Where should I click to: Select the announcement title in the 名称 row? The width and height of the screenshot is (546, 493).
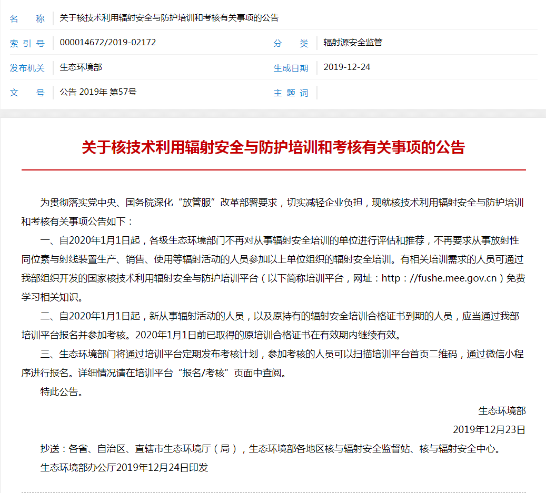(169, 18)
